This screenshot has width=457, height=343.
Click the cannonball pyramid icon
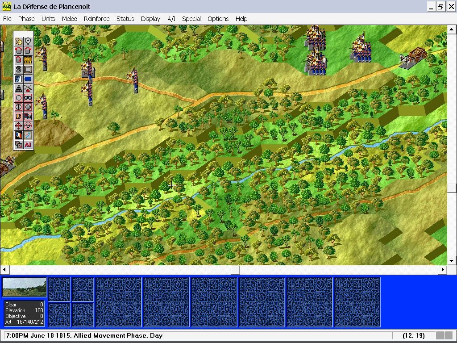pyautogui.click(x=19, y=88)
